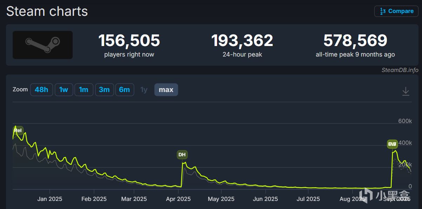Click the 193,362 peak value
Screen dimensions: 422x209
[242, 41]
